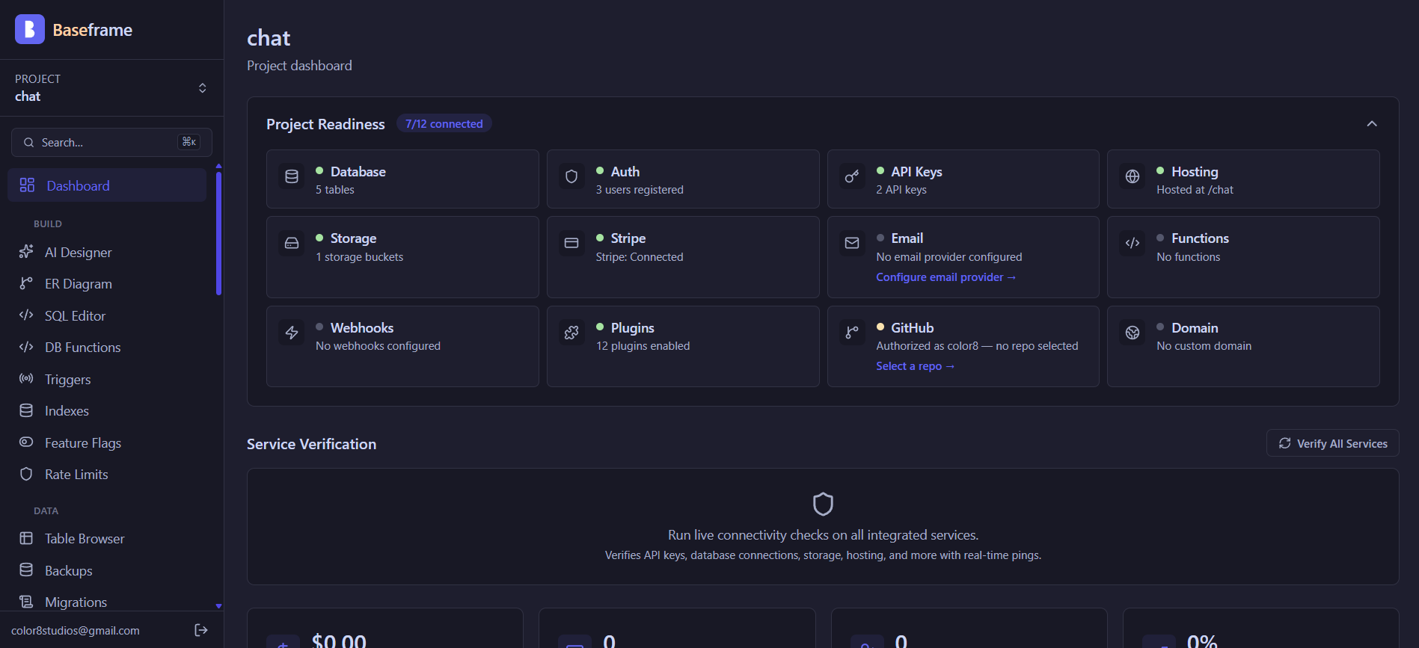The image size is (1419, 648).
Task: Click the Triggers broadcast icon
Action: tap(26, 379)
